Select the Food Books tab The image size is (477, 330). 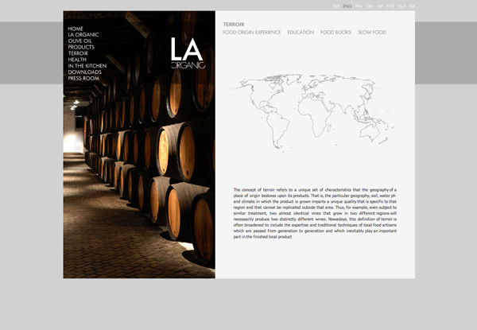335,33
